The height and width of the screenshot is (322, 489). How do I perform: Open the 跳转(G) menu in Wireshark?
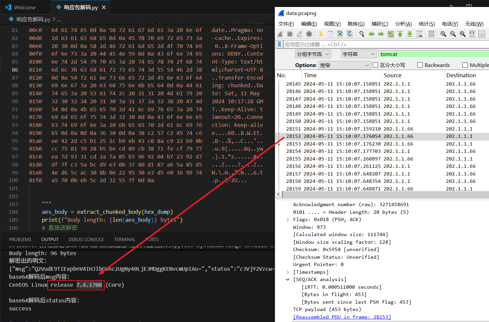(x=356, y=24)
